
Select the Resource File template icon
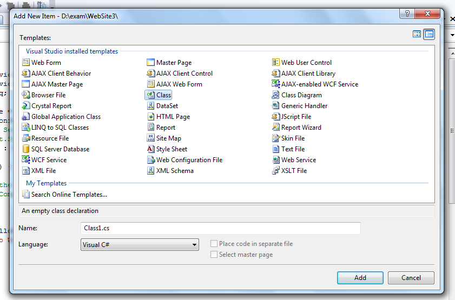pos(26,138)
